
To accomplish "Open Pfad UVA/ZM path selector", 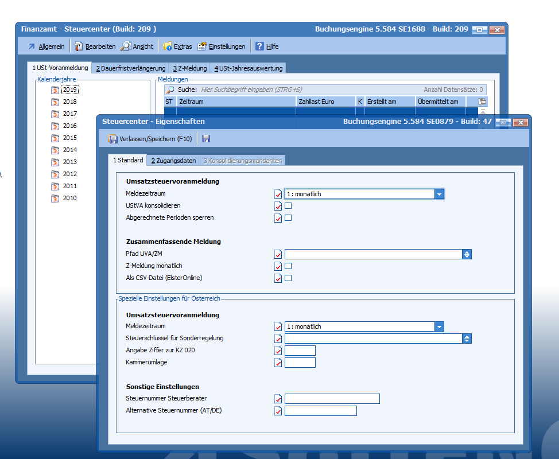I will [x=467, y=254].
